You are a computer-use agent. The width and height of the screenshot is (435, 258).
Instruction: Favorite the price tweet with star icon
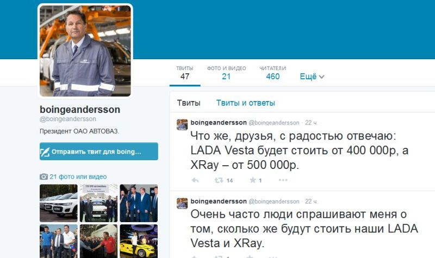tap(253, 180)
